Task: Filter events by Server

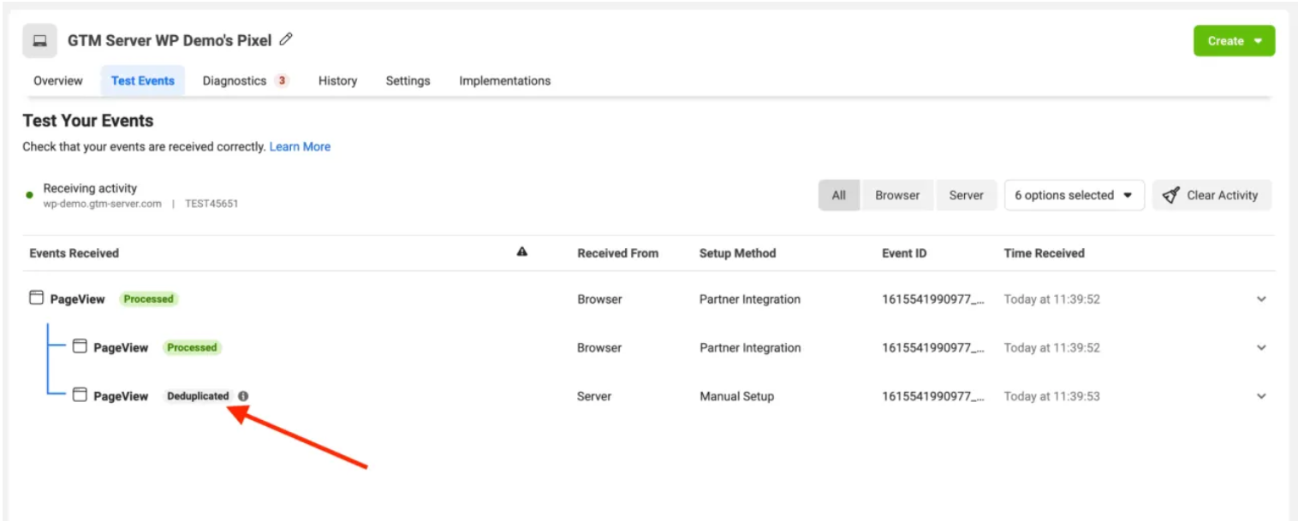Action: (966, 195)
